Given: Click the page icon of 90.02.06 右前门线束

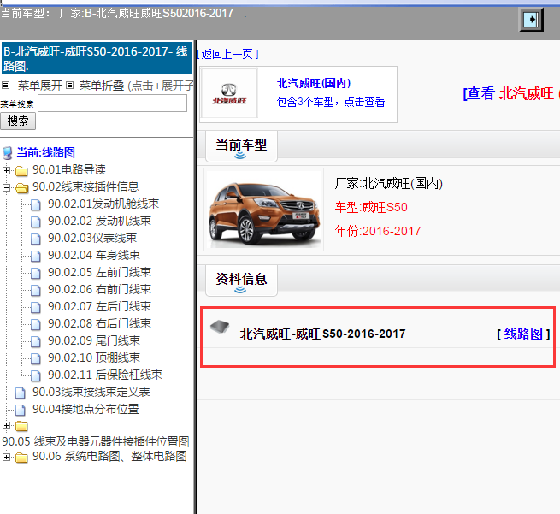Looking at the screenshot, I should coord(35,291).
